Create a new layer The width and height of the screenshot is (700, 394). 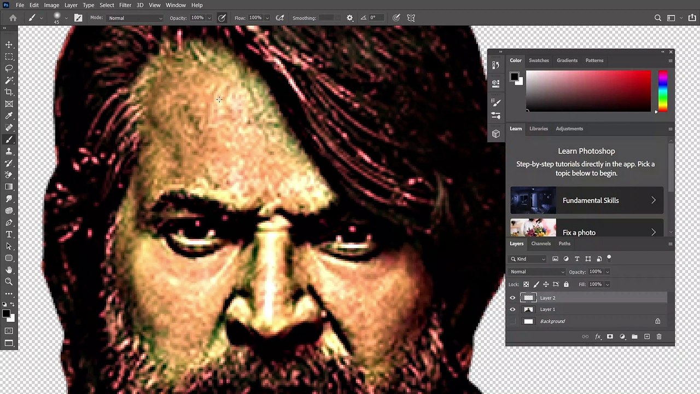point(647,337)
